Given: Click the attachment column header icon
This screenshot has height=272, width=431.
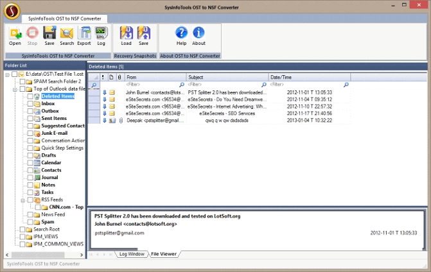Looking at the screenshot, I should pos(119,78).
